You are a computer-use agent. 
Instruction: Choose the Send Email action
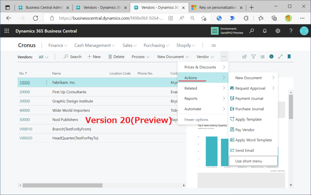[x=253, y=150]
